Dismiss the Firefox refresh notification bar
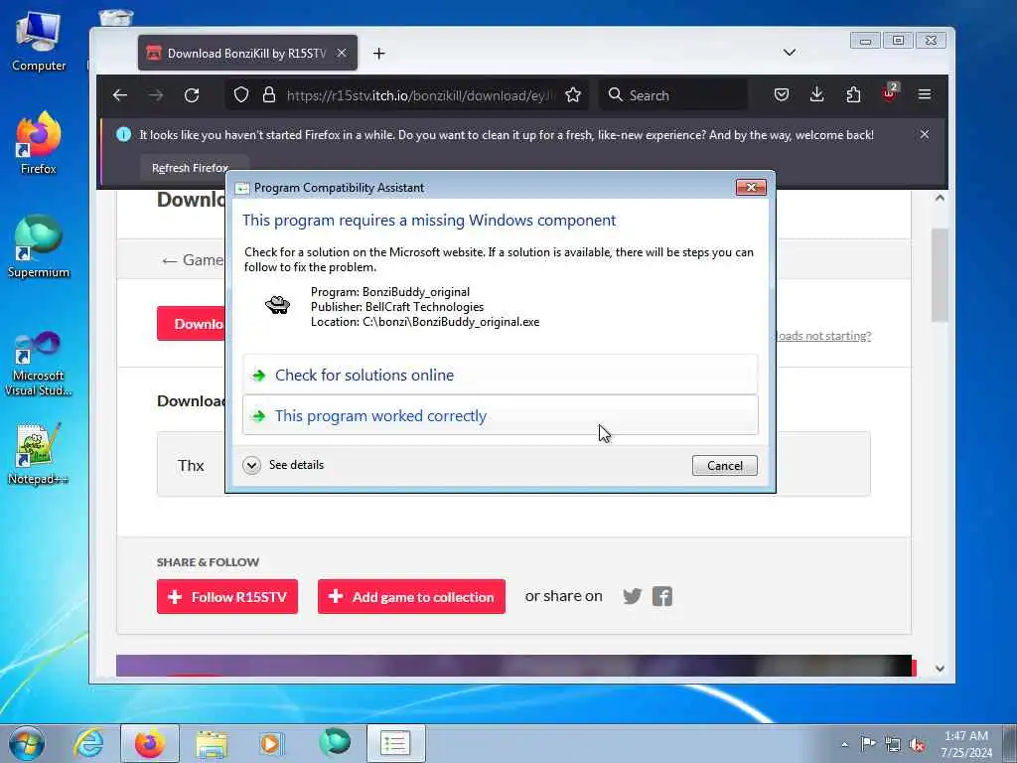The image size is (1017, 763). pos(925,134)
